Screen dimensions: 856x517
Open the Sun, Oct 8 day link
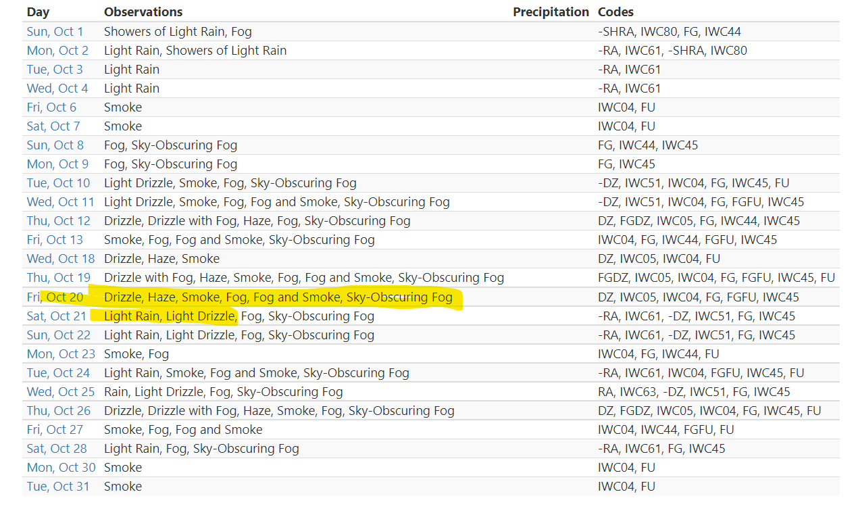click(55, 145)
